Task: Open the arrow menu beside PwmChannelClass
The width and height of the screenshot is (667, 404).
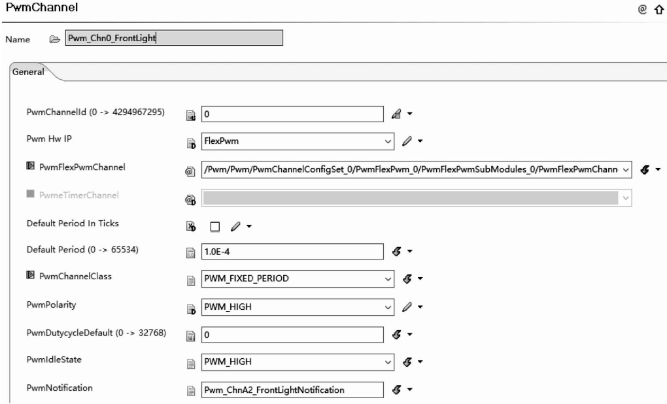Action: coord(420,278)
